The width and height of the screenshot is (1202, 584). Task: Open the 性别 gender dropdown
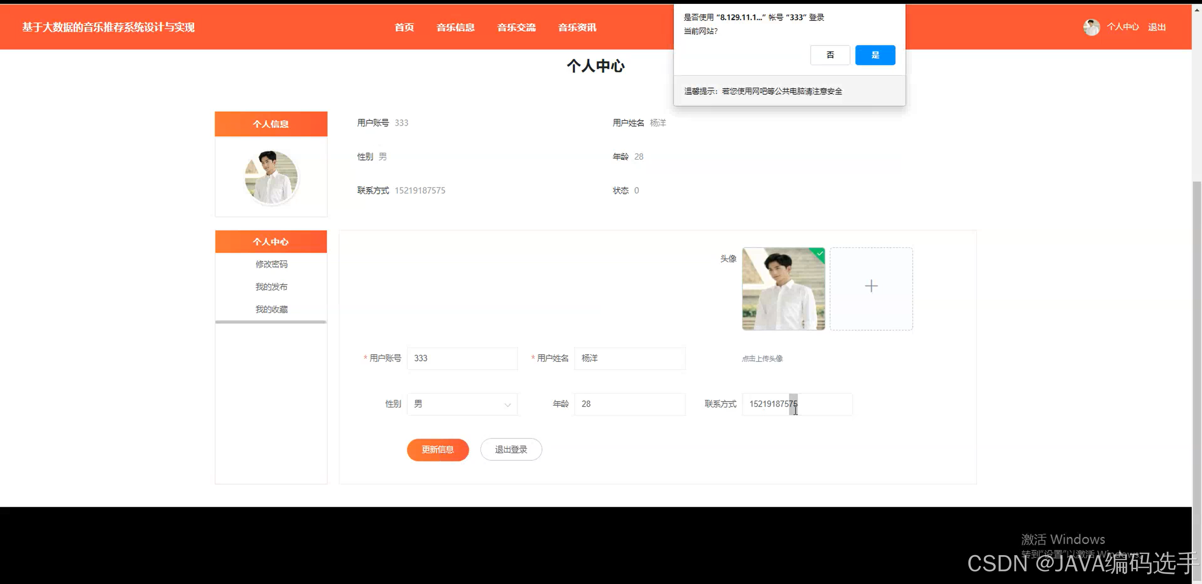507,405
